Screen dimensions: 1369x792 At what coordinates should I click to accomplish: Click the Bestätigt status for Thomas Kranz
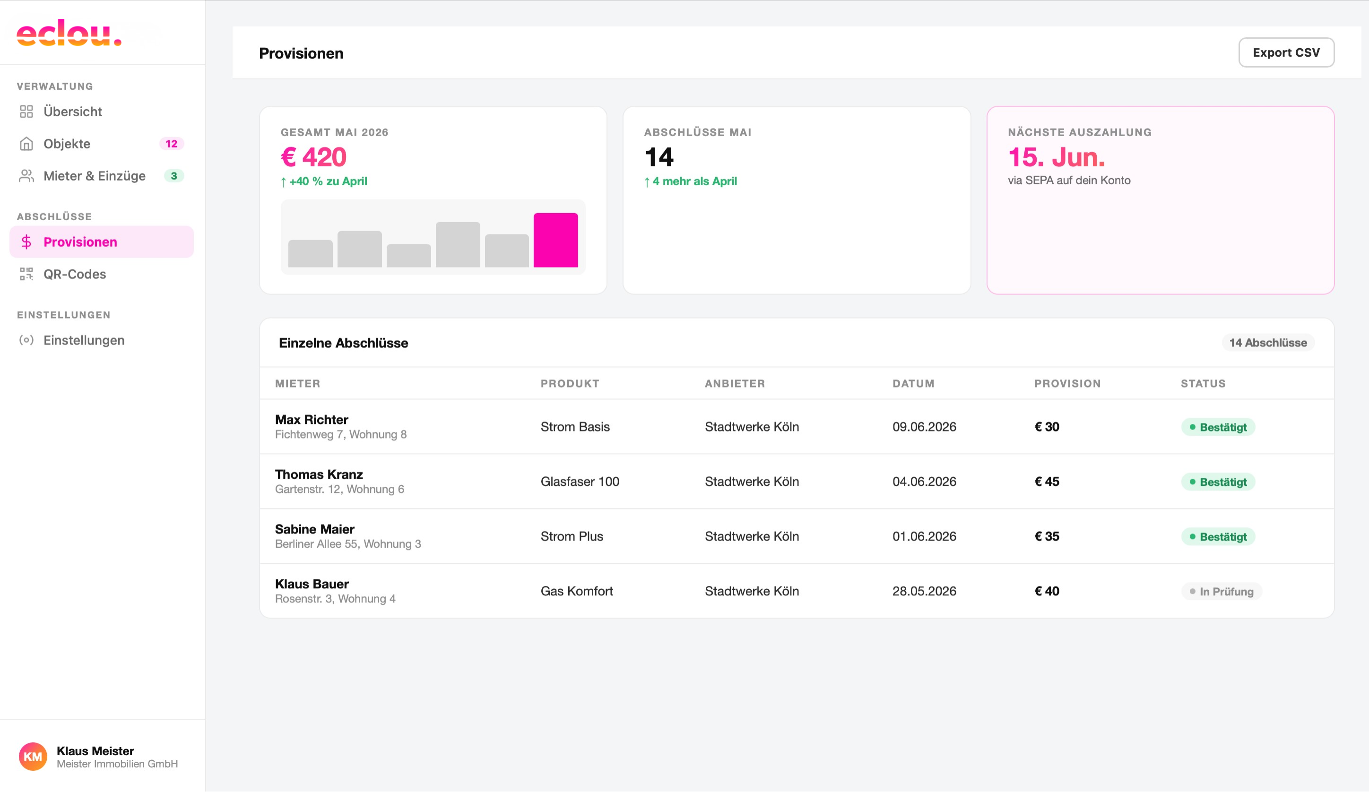1217,482
